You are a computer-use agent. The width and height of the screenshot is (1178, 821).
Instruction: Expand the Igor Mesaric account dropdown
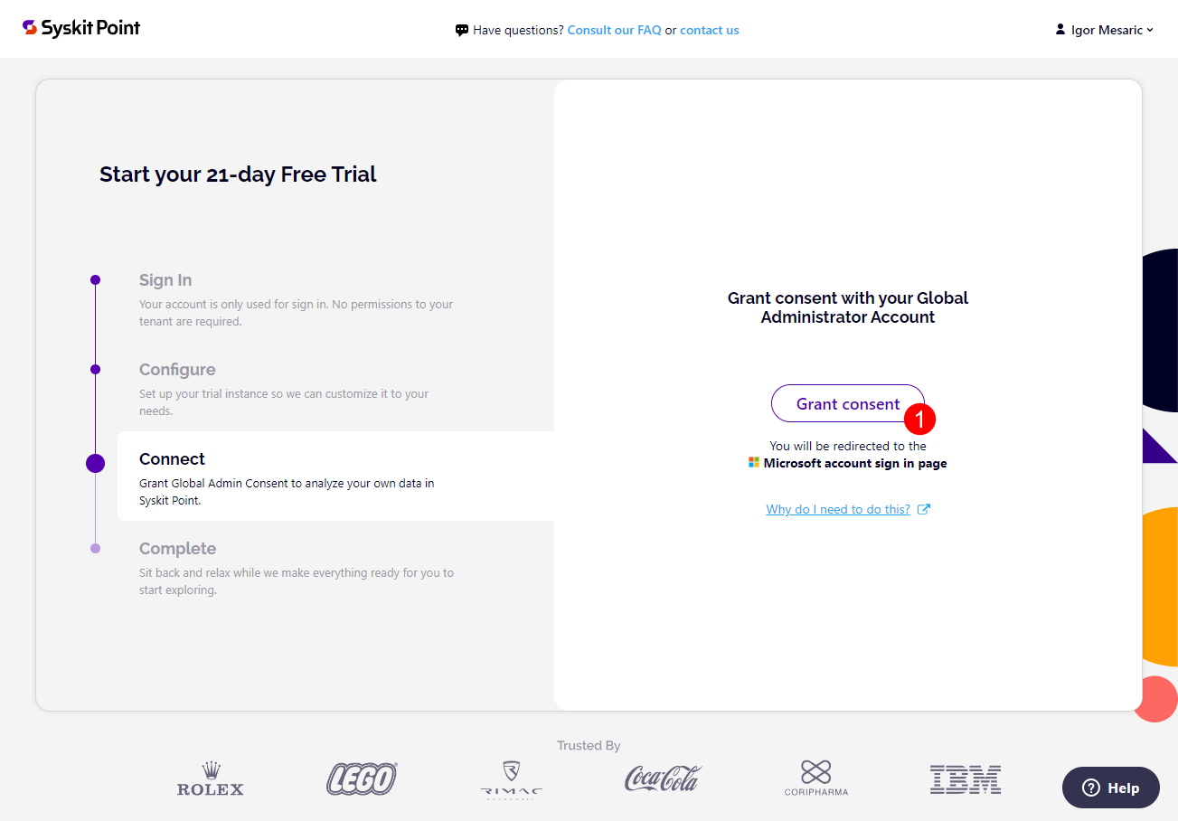[x=1112, y=30]
